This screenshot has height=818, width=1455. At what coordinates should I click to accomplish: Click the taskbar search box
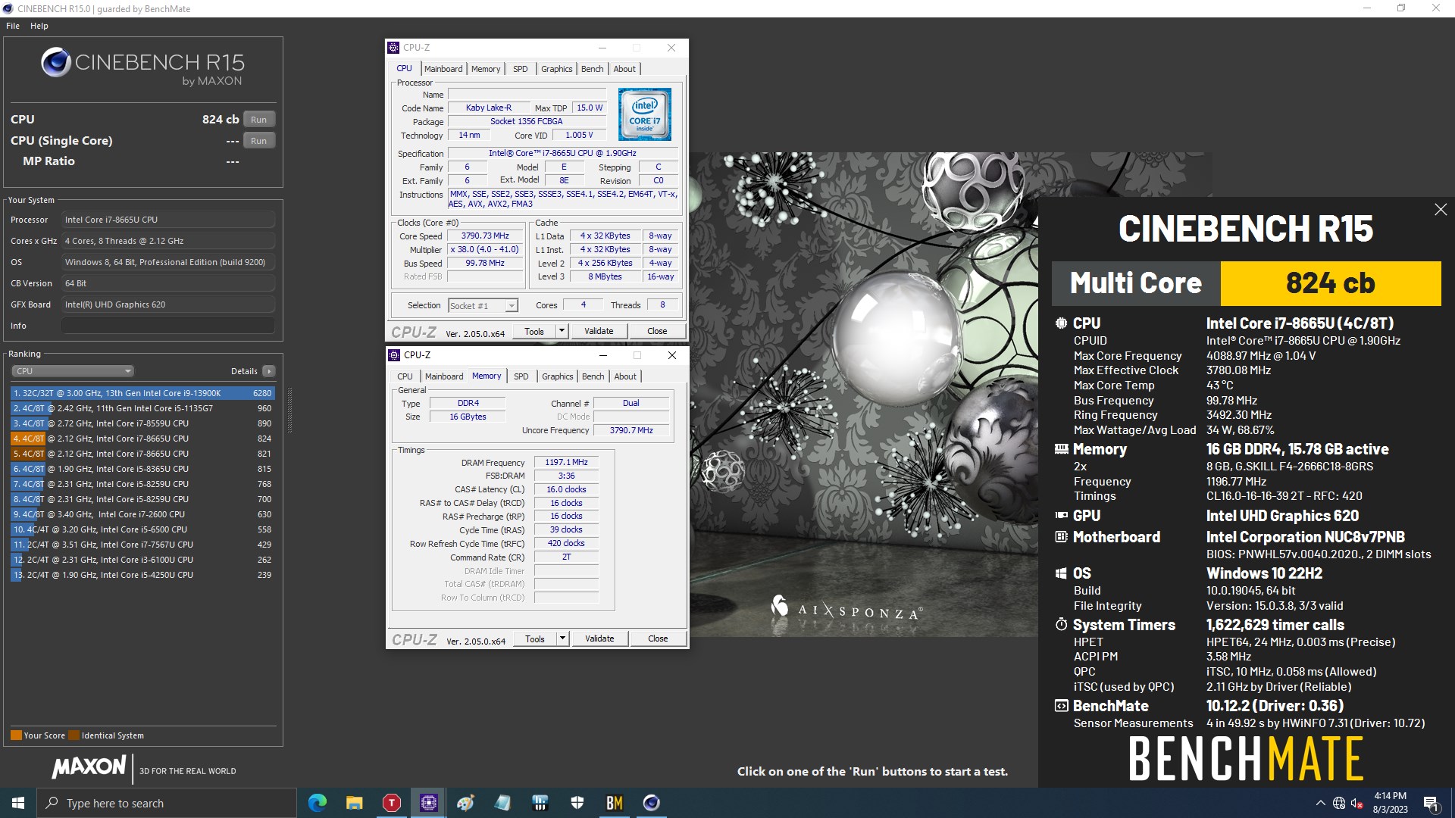(167, 803)
